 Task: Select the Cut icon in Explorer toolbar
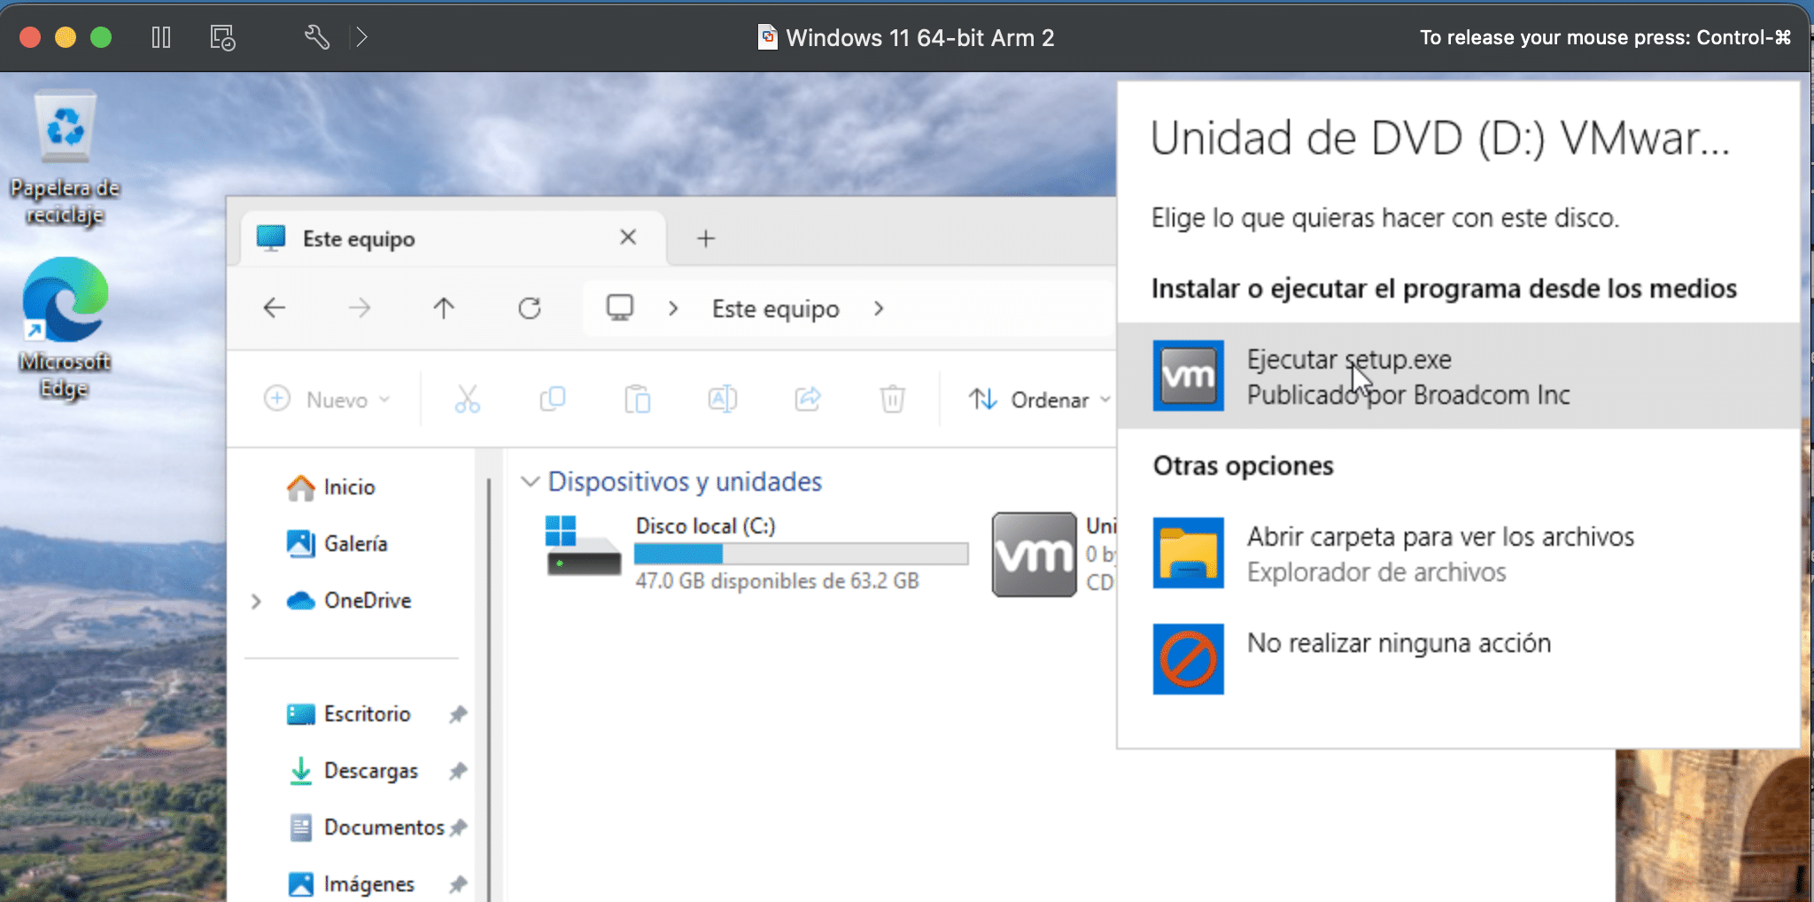pyautogui.click(x=467, y=399)
